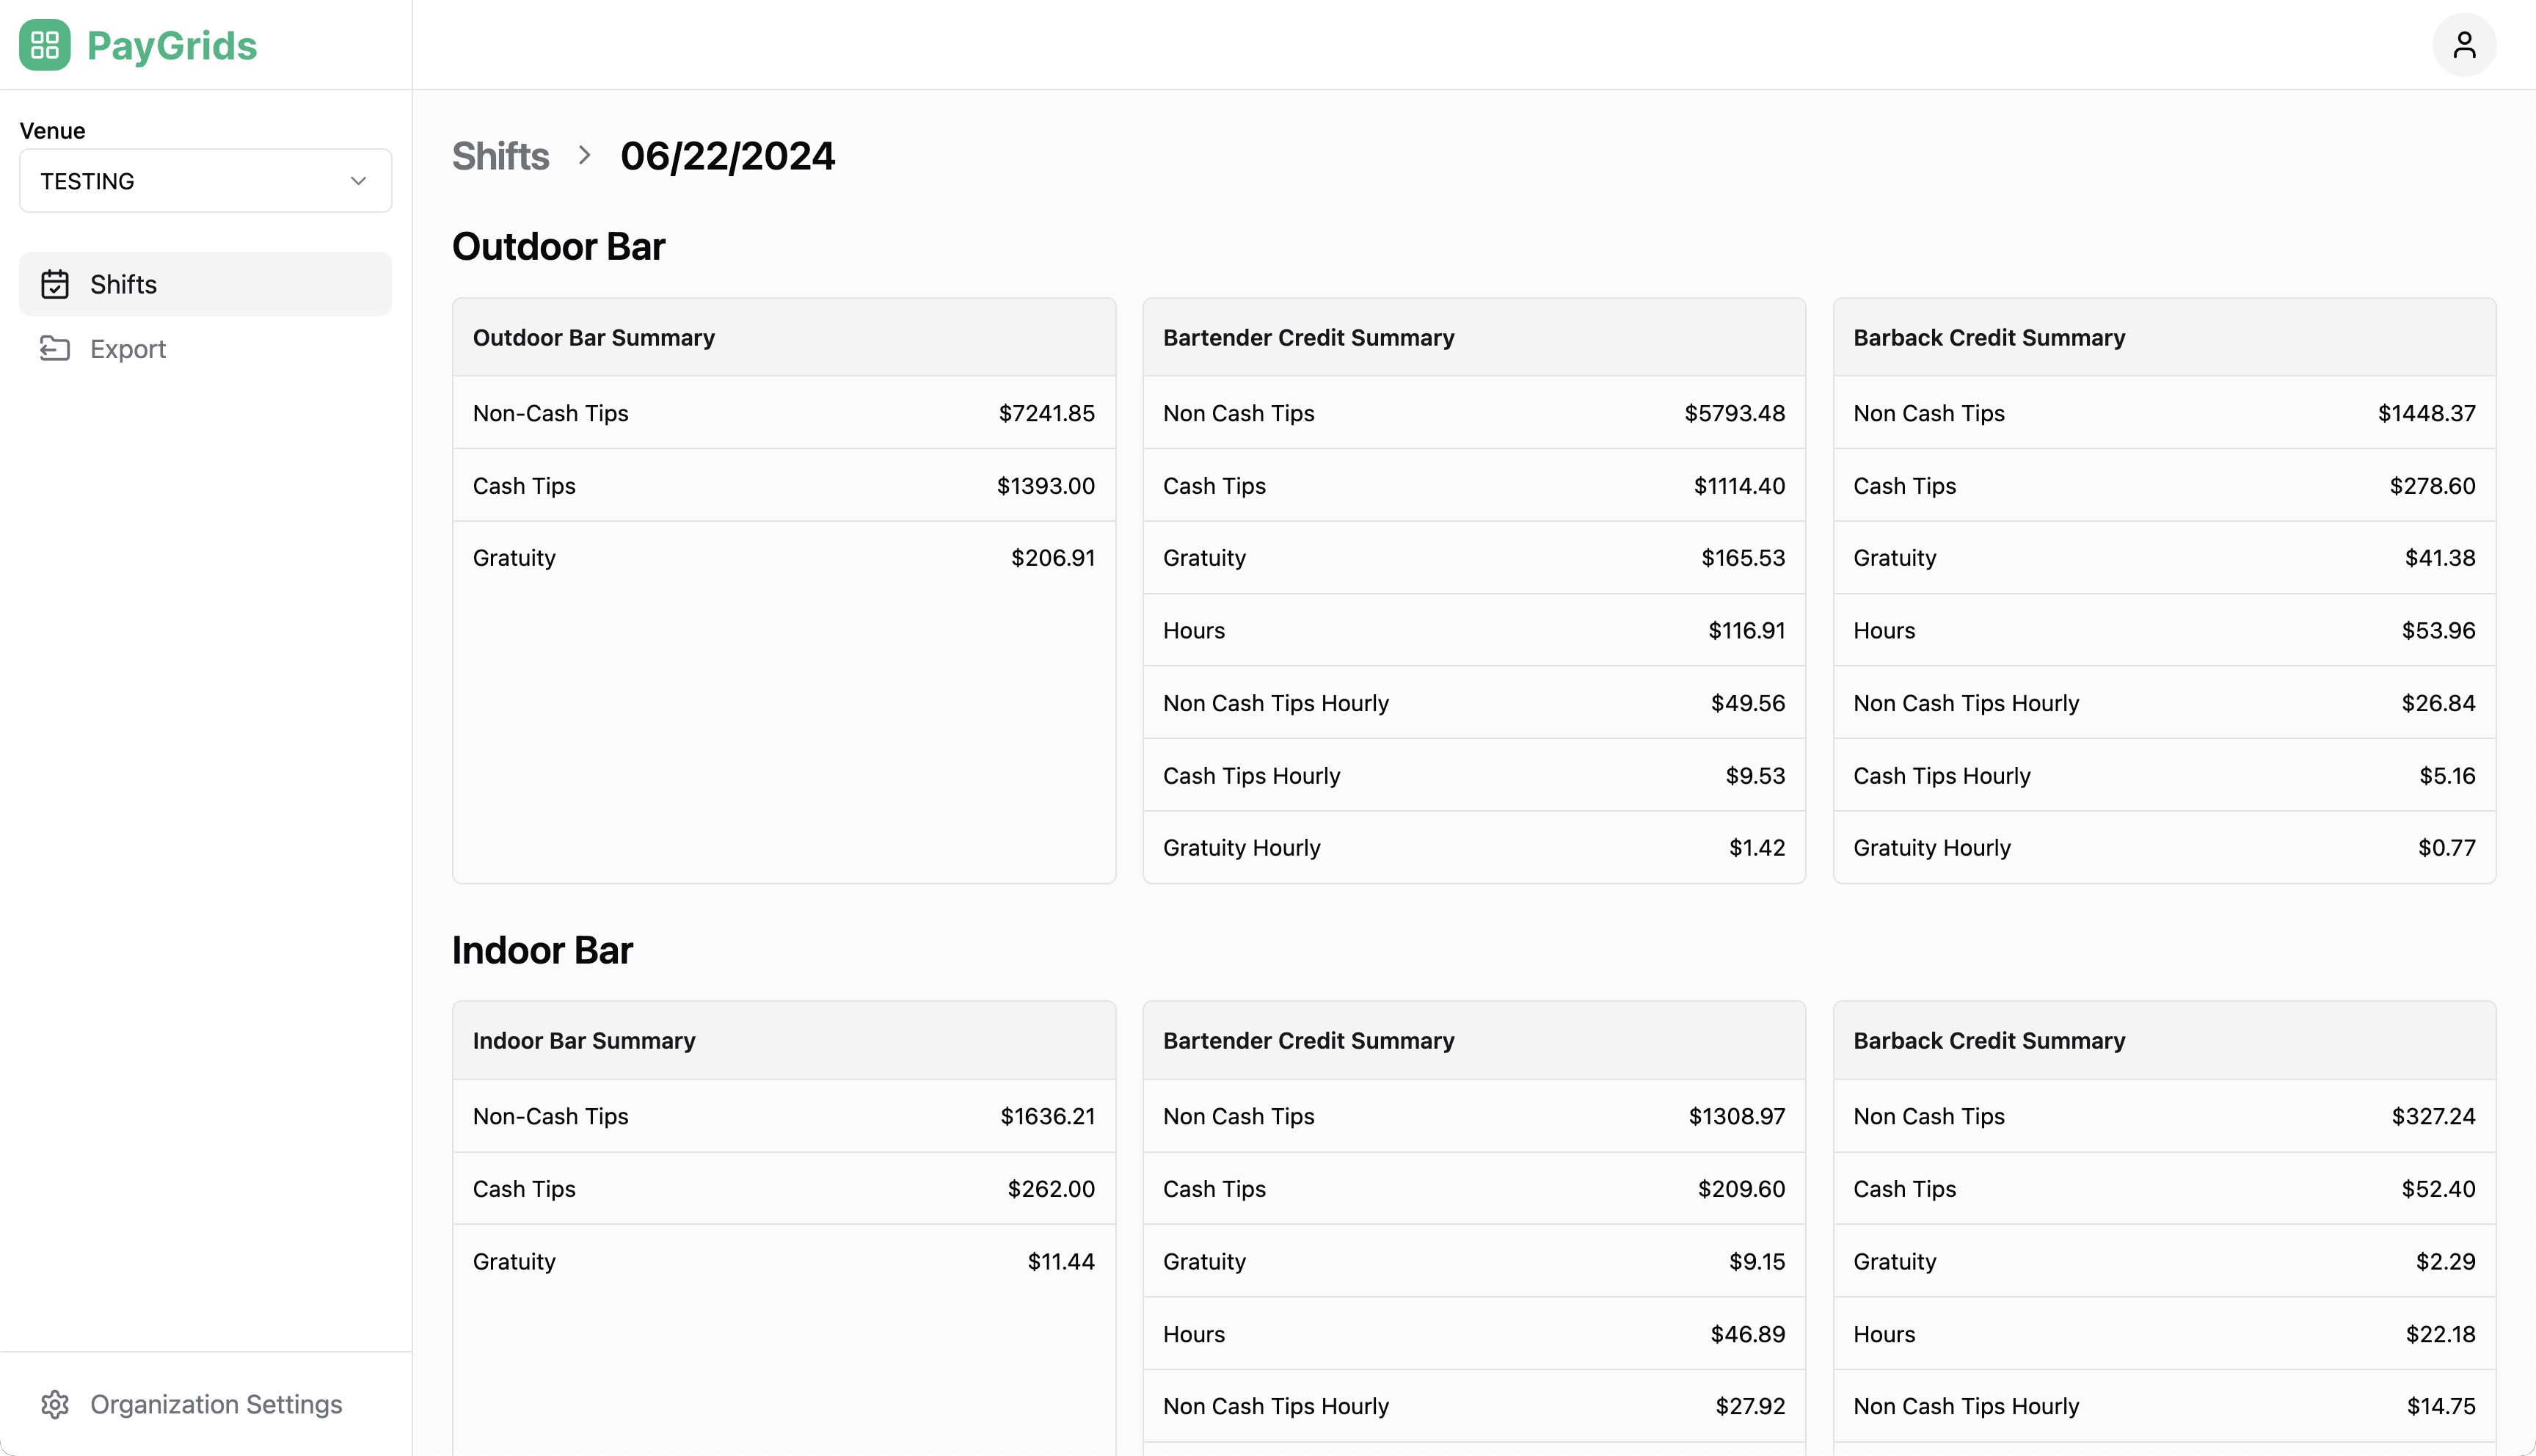
Task: Select the Outdoor Bar Summary header
Action: point(593,337)
